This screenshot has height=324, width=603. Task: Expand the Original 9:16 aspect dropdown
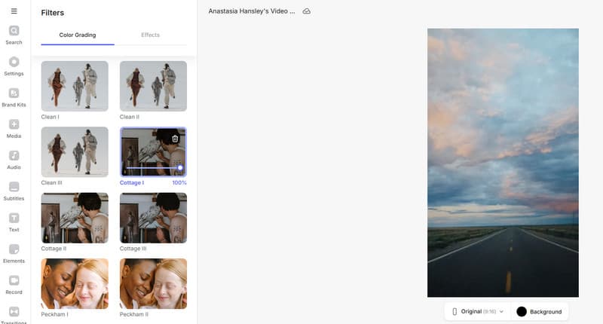click(477, 311)
